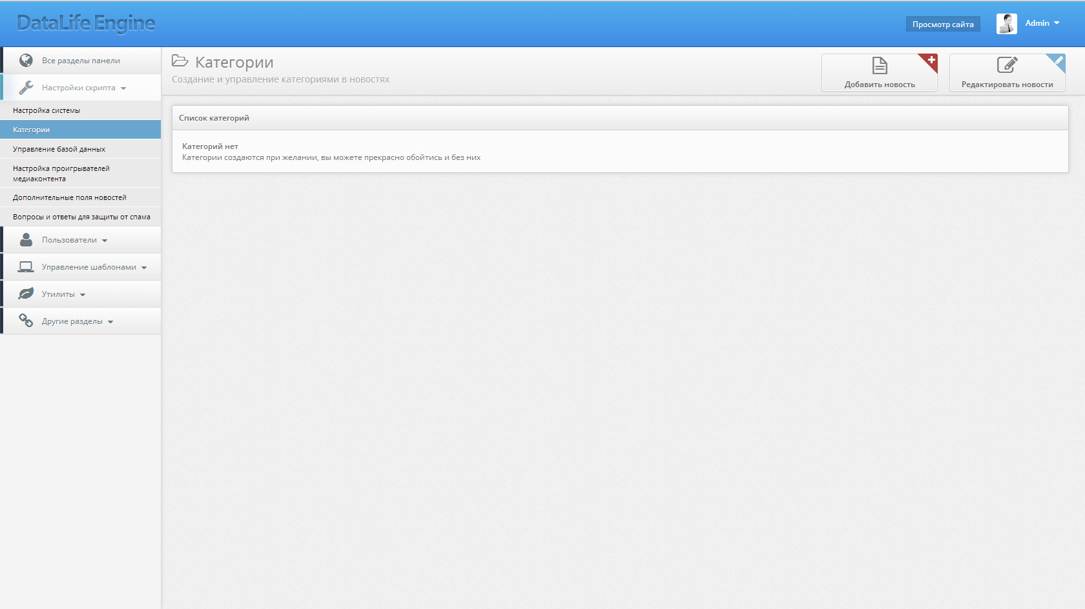
Task: Click the Управление шаблонами menu label
Action: (89, 267)
